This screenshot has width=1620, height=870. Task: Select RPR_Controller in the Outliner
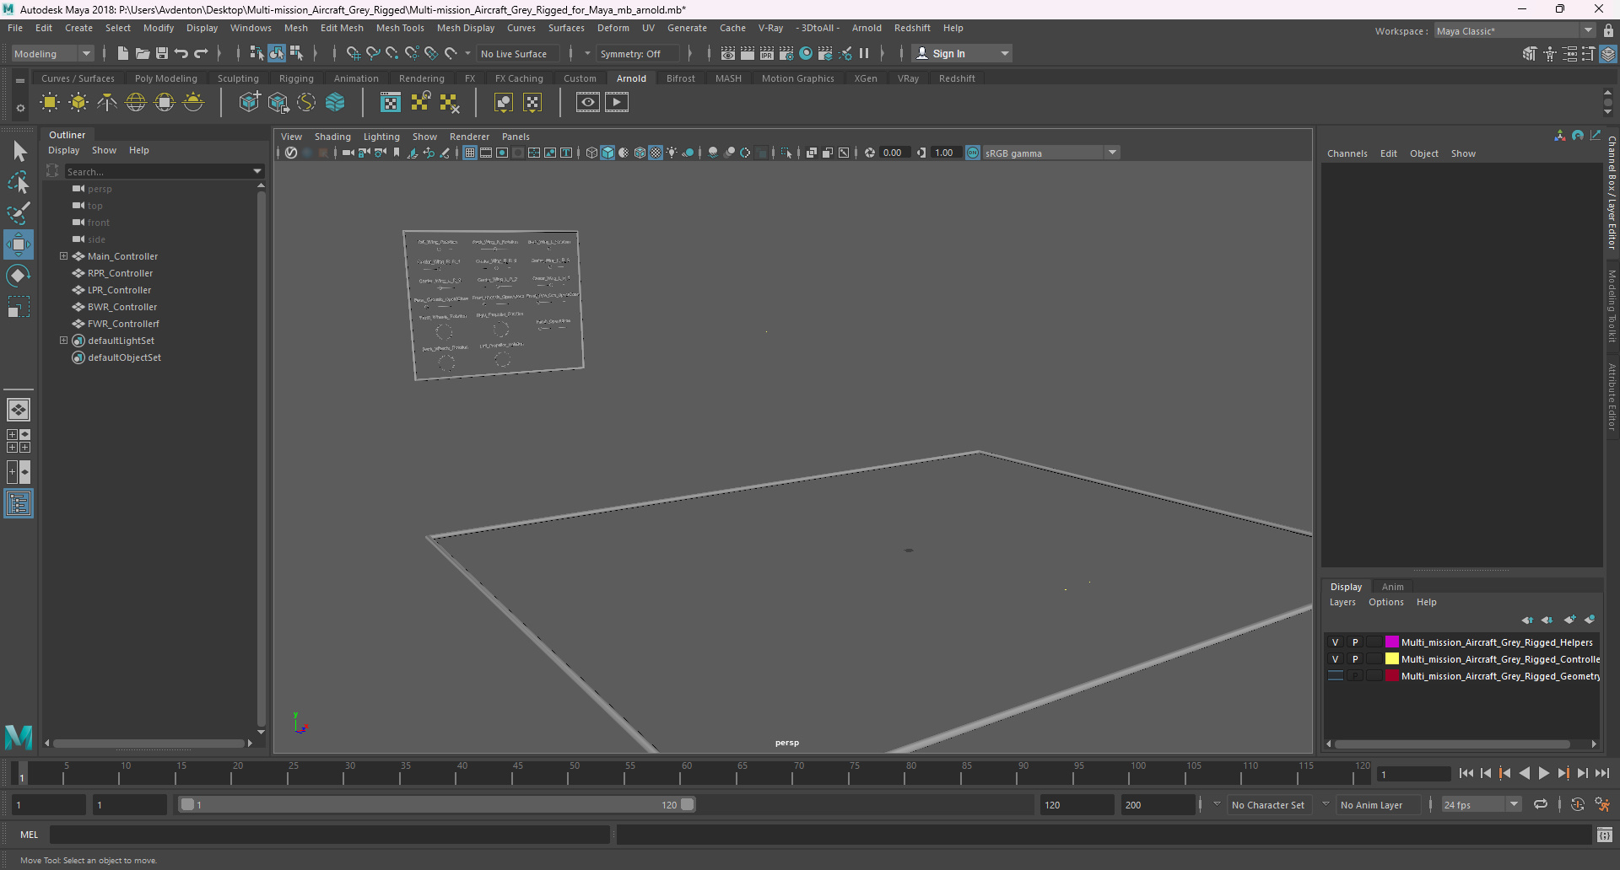[120, 273]
